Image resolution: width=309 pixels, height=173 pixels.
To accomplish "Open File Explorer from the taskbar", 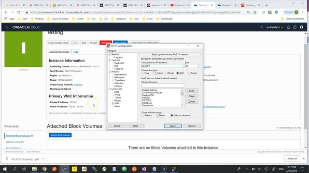I will (x=34, y=169).
